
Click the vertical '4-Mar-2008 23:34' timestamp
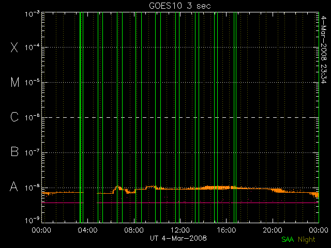point(324,50)
